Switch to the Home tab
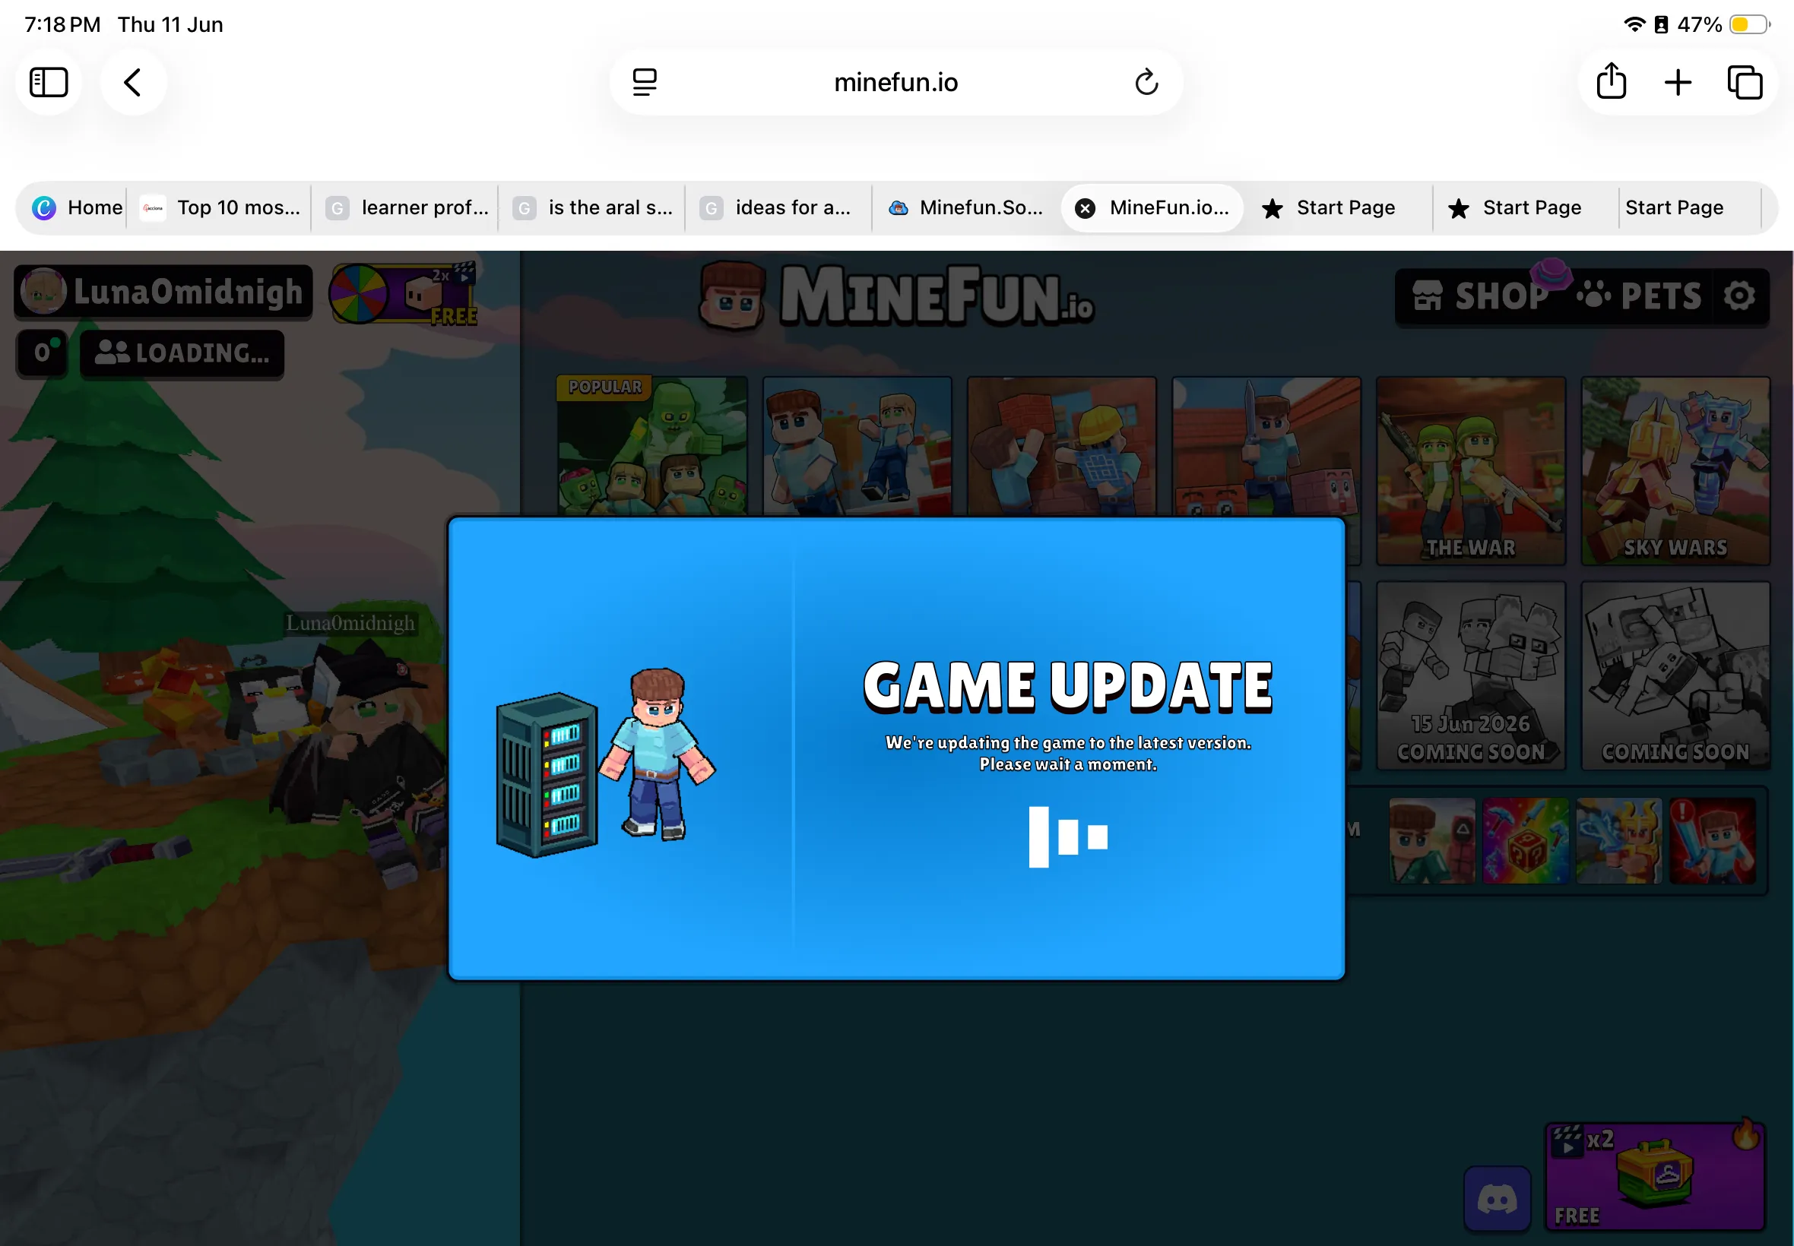The height and width of the screenshot is (1246, 1794). 77,207
